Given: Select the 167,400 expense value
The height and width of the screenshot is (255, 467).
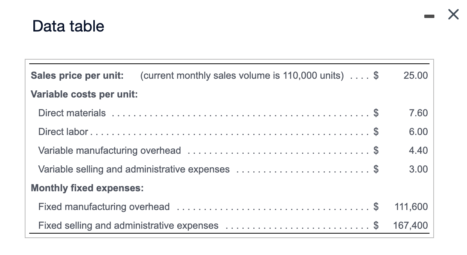Looking at the screenshot, I should 411,225.
